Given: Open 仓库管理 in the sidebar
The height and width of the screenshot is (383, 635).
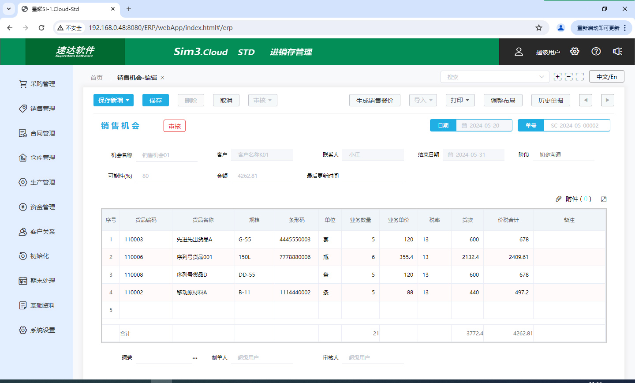Looking at the screenshot, I should 42,158.
